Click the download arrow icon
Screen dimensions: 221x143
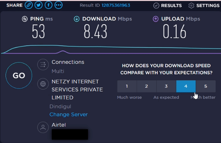pyautogui.click(x=77, y=19)
